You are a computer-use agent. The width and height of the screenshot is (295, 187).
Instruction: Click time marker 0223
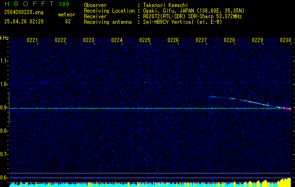pos(89,40)
